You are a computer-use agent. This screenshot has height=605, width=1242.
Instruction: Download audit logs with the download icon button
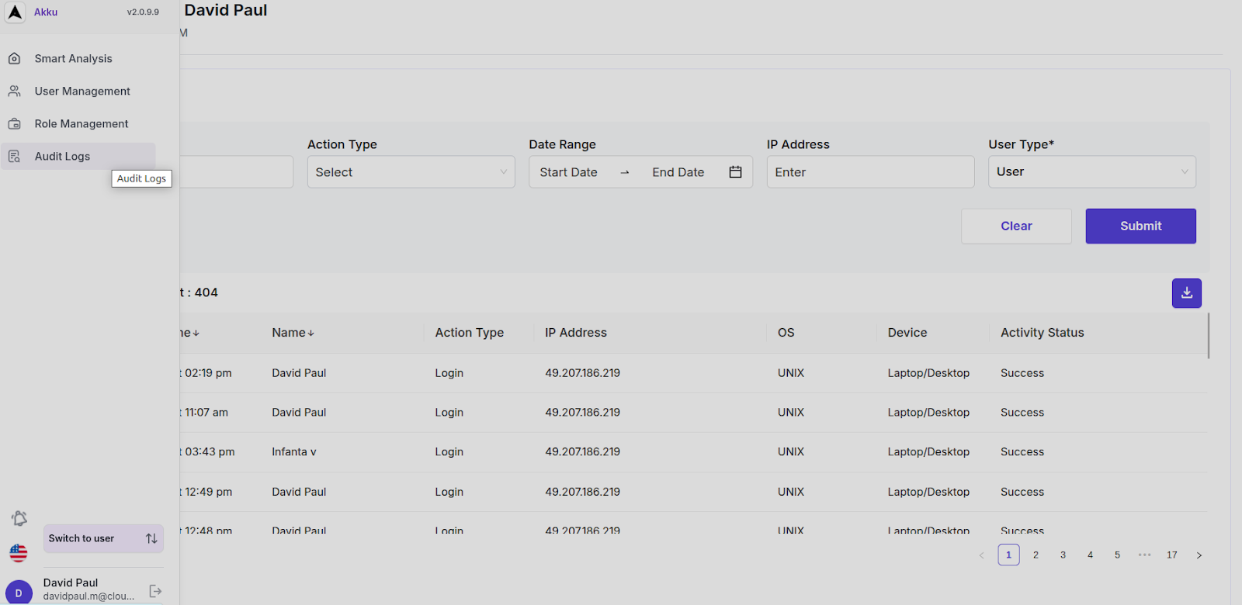[x=1187, y=293]
